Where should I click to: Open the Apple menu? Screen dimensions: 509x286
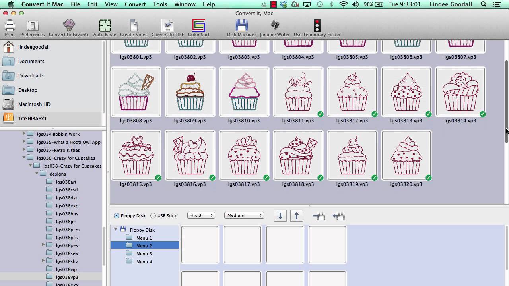[11, 4]
